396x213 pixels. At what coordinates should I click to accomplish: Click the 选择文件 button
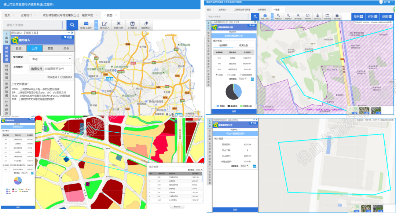(36, 69)
